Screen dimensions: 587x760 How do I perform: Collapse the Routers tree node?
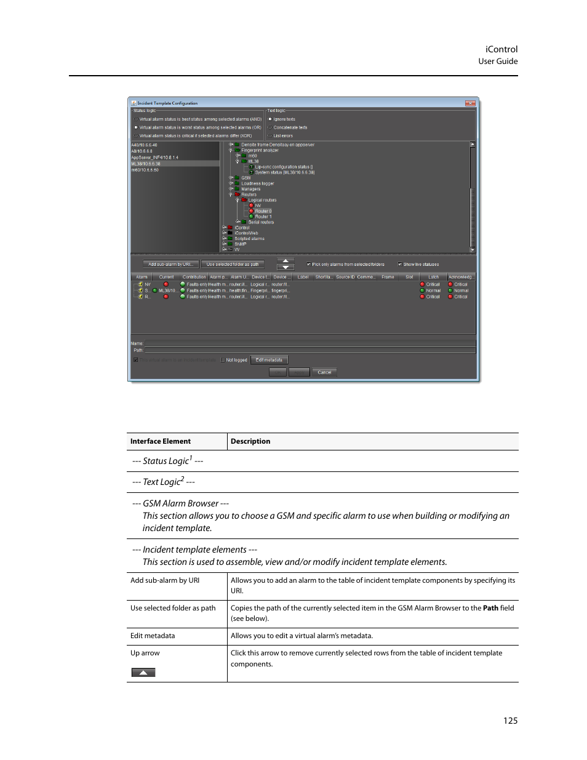(231, 194)
